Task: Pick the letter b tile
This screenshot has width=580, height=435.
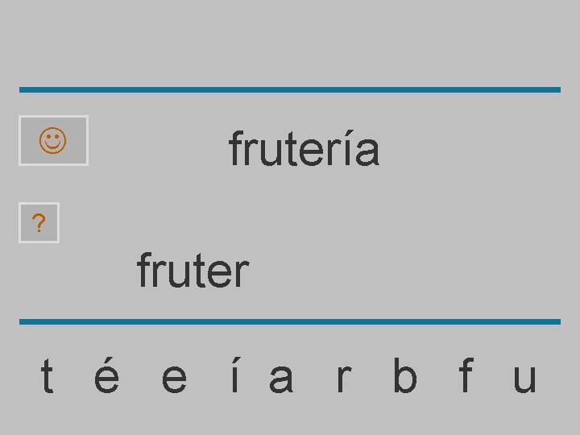Action: pos(404,377)
